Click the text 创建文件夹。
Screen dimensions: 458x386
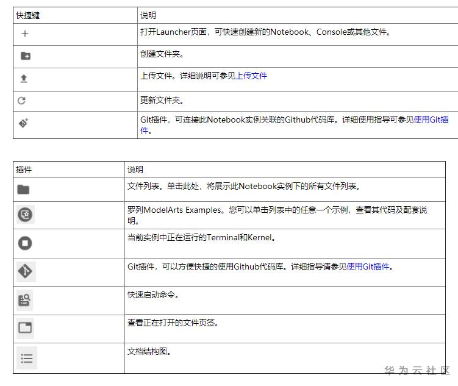tap(162, 54)
